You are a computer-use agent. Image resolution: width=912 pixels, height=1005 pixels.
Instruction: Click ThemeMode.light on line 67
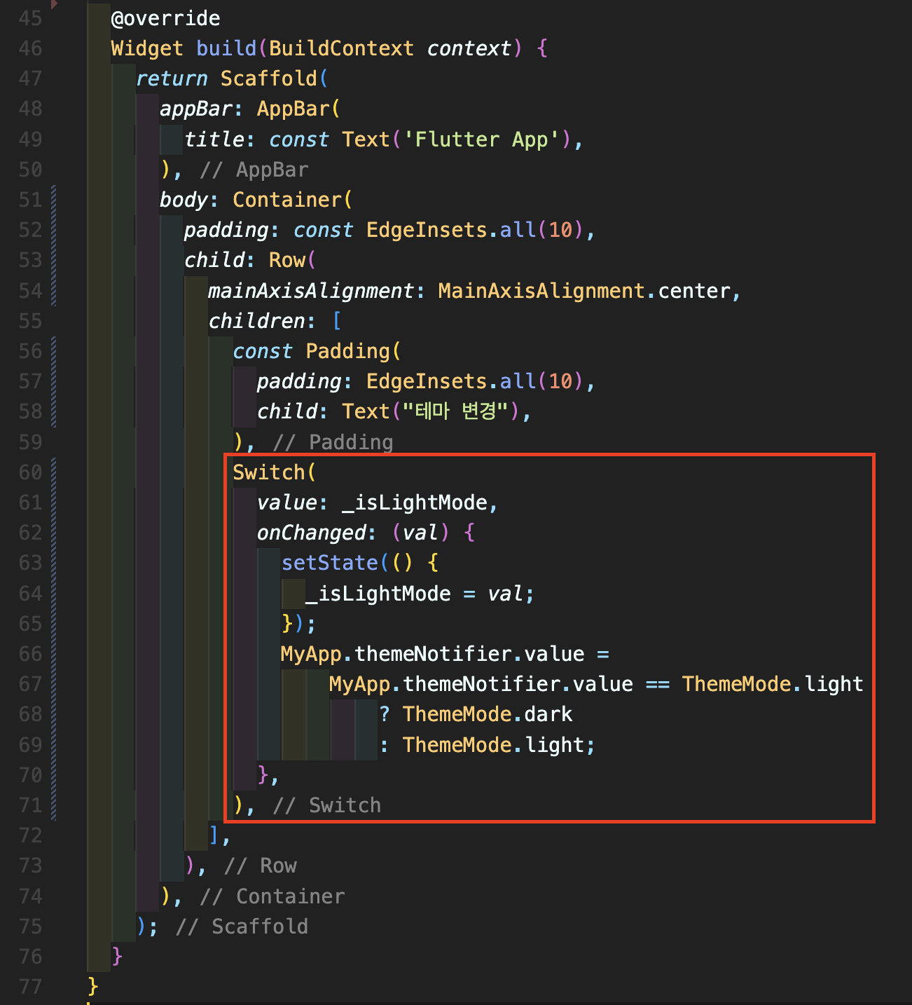pyautogui.click(x=773, y=684)
